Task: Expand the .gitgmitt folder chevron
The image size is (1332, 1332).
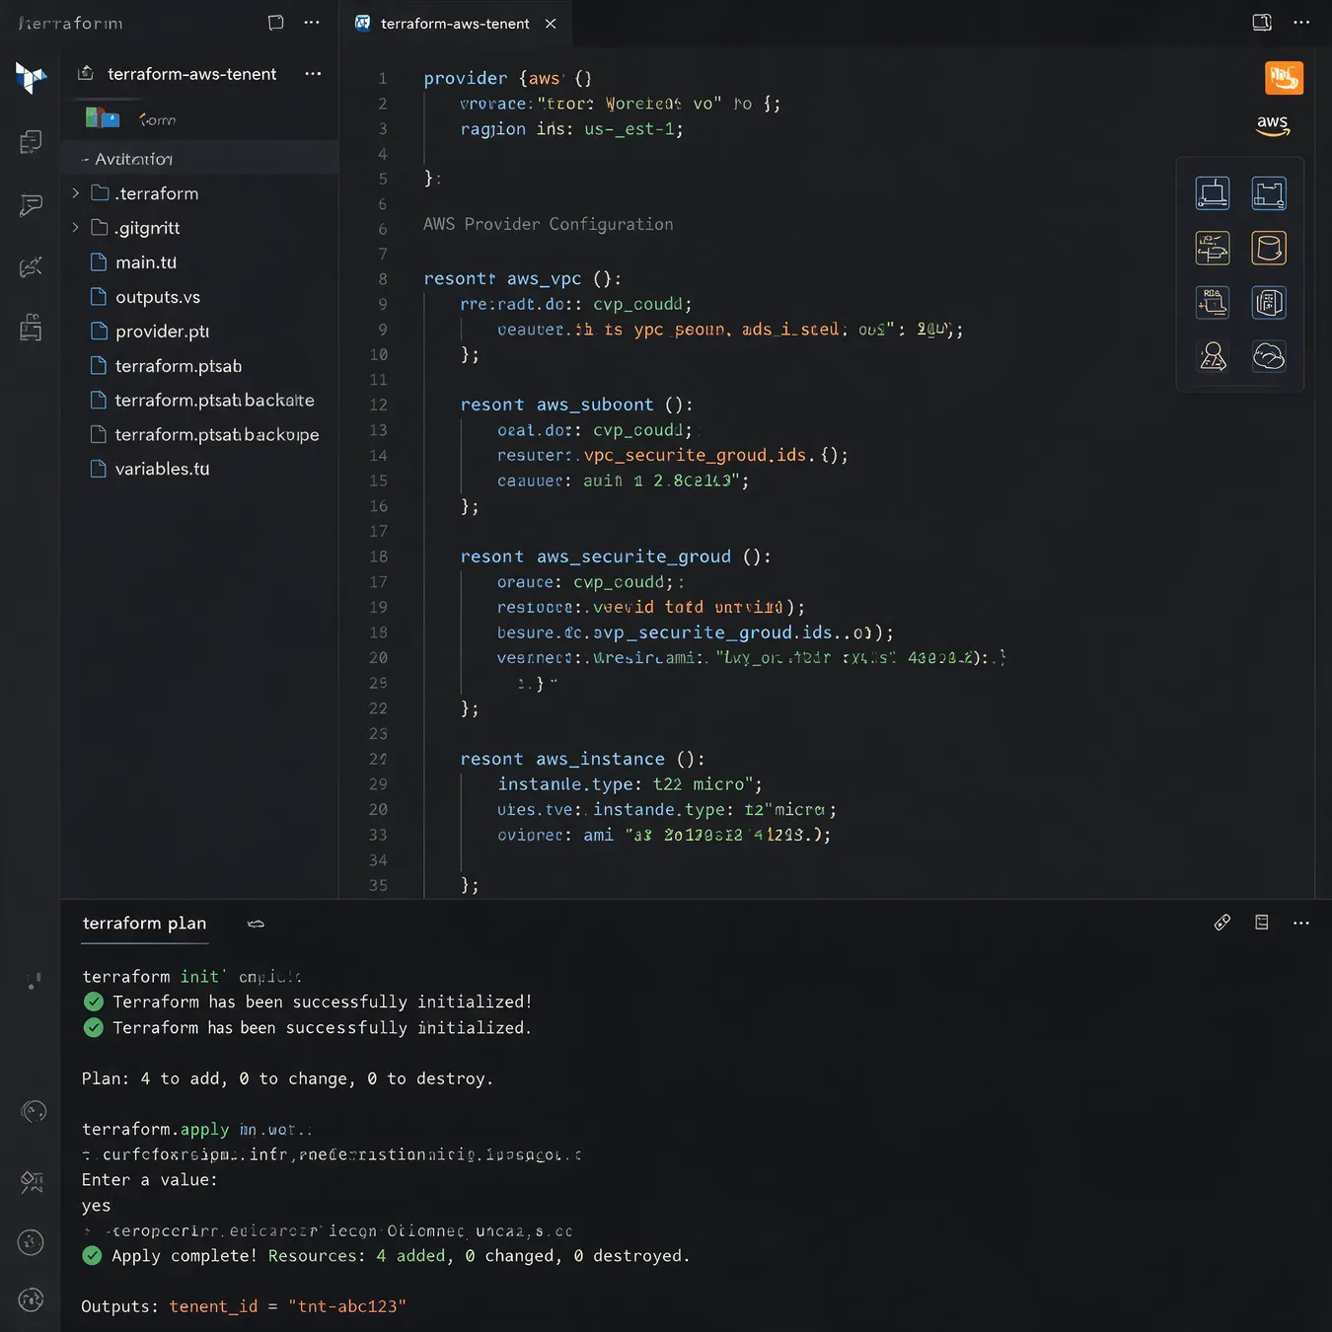Action: point(76,228)
